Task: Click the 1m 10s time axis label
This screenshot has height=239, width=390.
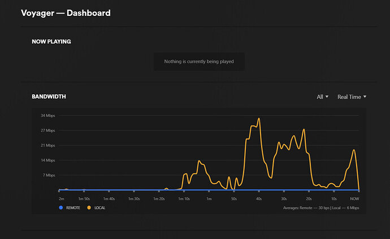Action: point(184,199)
